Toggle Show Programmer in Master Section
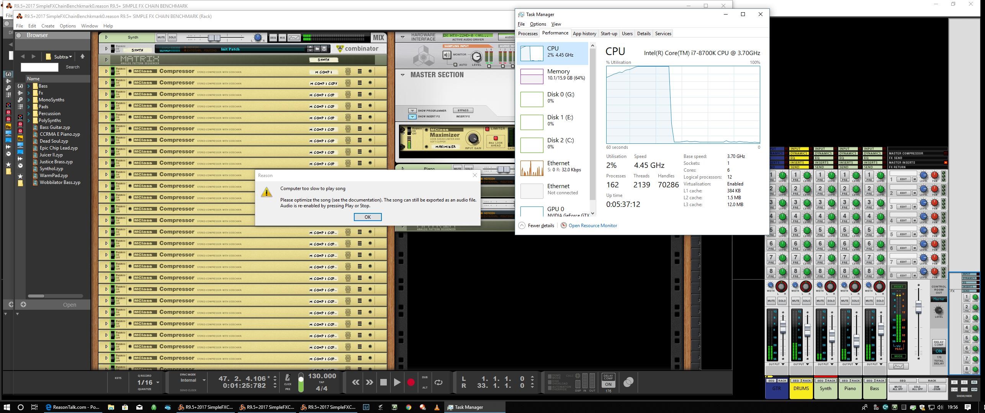 (x=412, y=111)
